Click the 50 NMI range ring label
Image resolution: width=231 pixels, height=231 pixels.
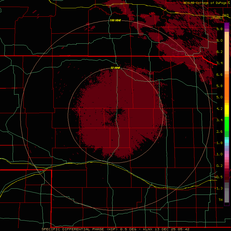[115, 68]
